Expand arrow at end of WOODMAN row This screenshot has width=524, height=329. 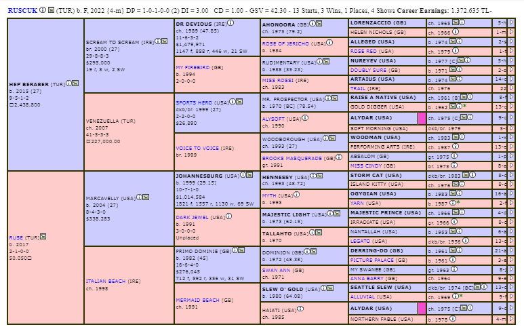[x=511, y=137]
